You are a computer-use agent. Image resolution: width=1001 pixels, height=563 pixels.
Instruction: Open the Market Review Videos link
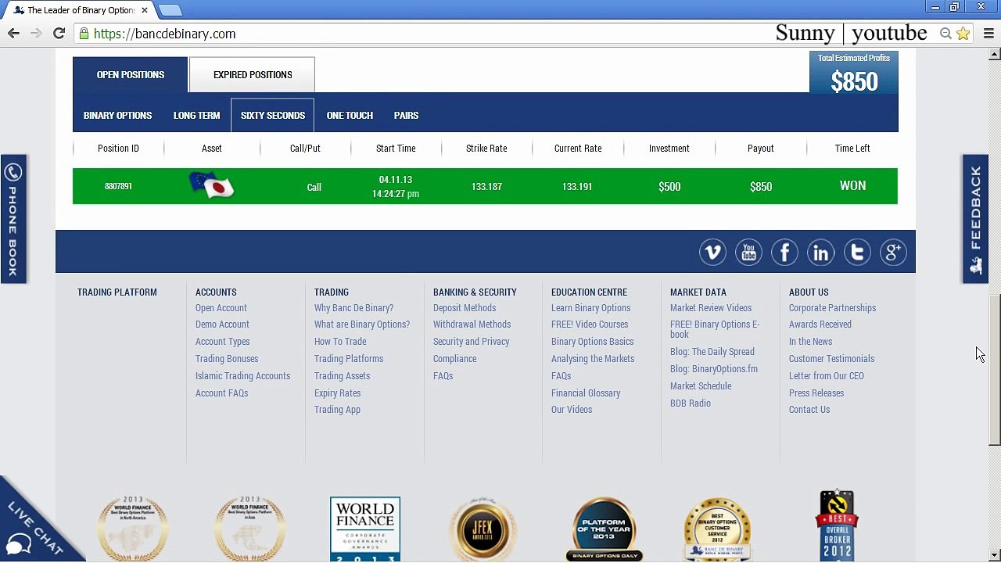(711, 308)
